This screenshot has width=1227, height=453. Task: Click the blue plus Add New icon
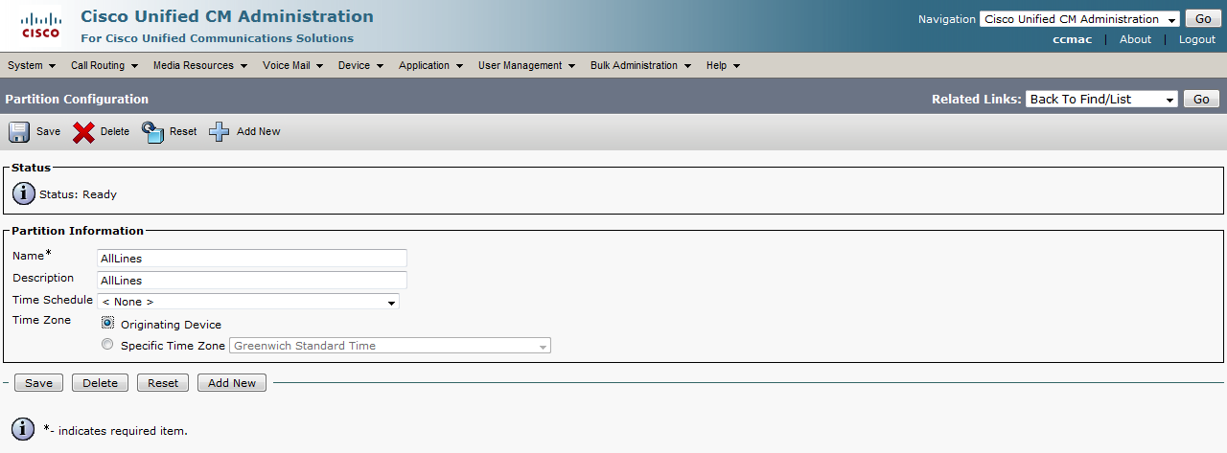click(220, 131)
